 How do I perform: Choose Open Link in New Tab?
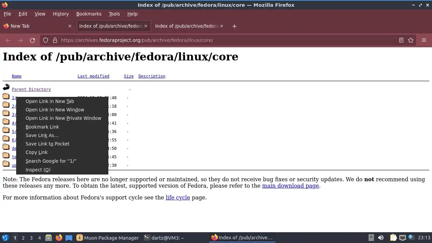(62, 101)
